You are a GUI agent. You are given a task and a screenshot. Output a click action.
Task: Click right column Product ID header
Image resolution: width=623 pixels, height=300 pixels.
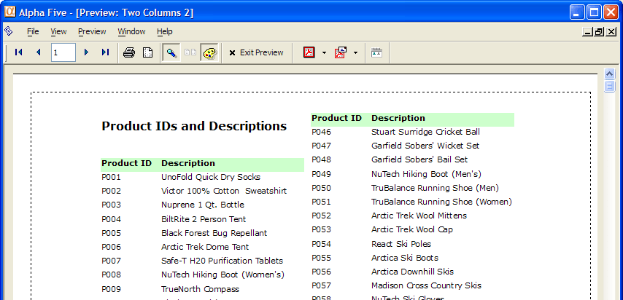click(336, 118)
